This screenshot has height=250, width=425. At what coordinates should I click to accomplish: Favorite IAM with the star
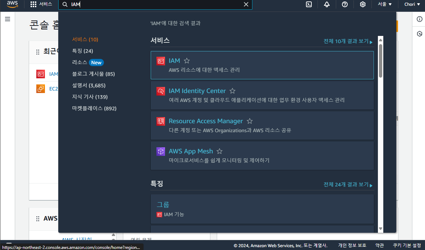[187, 61]
